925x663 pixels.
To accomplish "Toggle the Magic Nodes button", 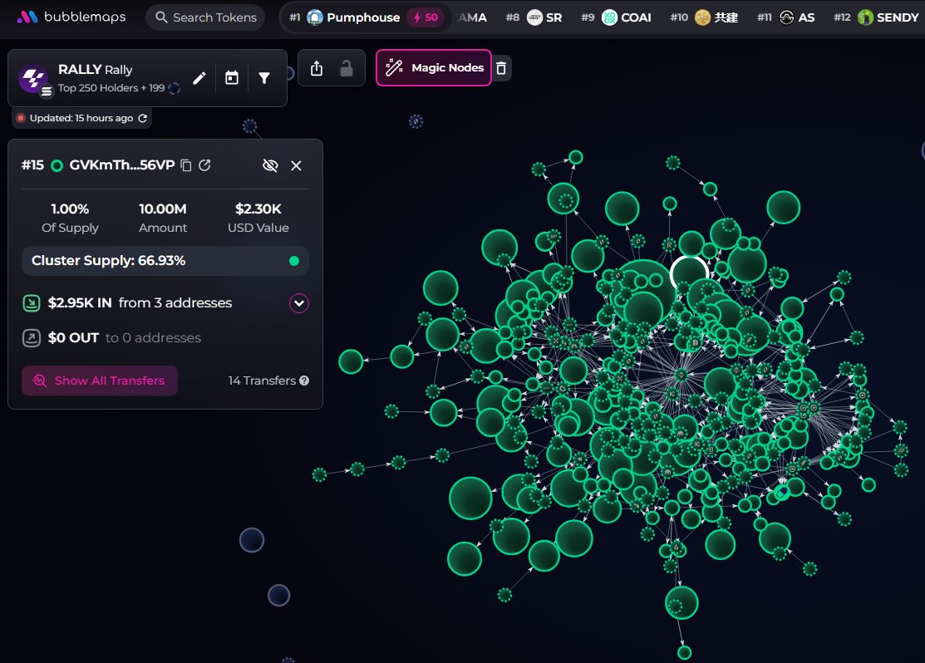I will click(434, 68).
